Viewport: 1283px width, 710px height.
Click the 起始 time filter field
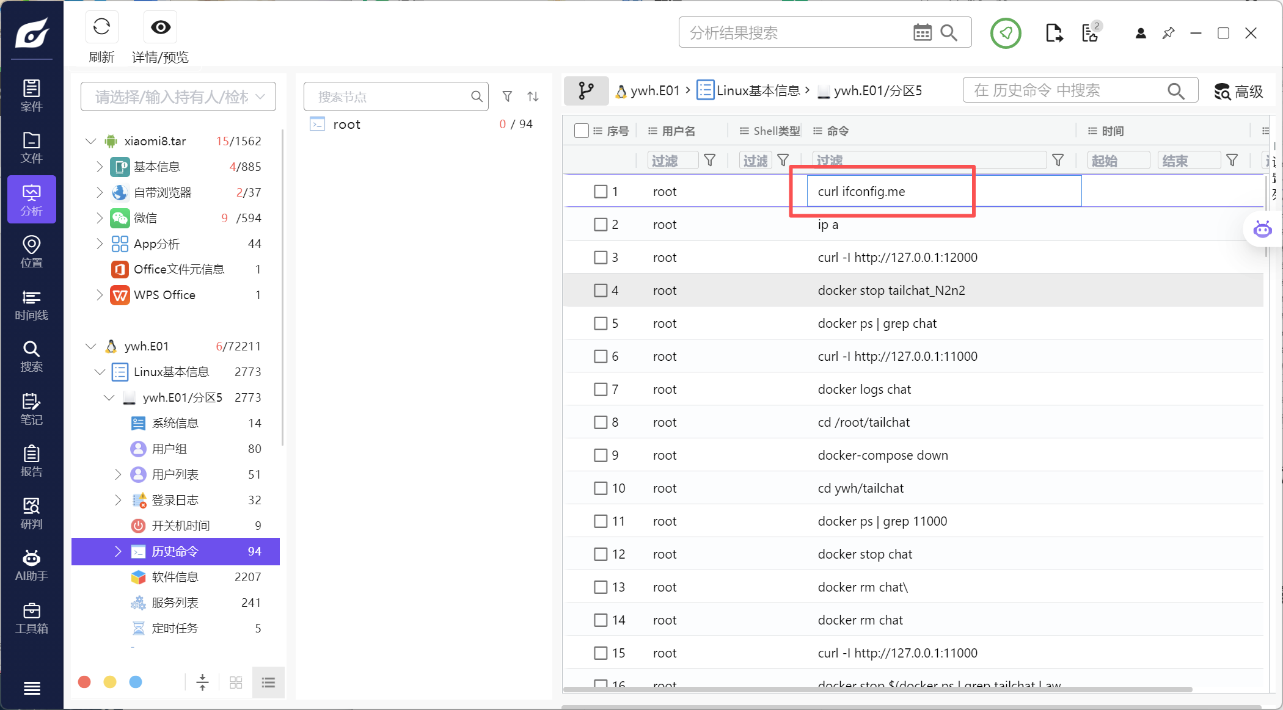pos(1119,161)
